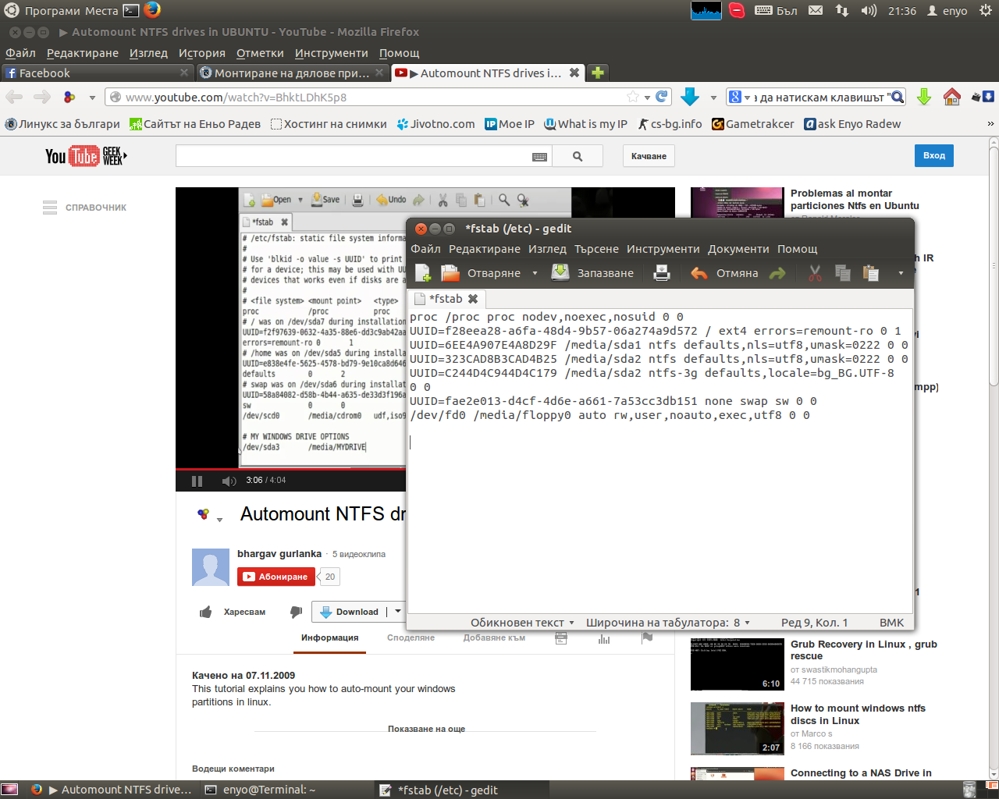The width and height of the screenshot is (999, 799).
Task: Open tab width dropdown in gedit status bar
Action: click(x=668, y=623)
